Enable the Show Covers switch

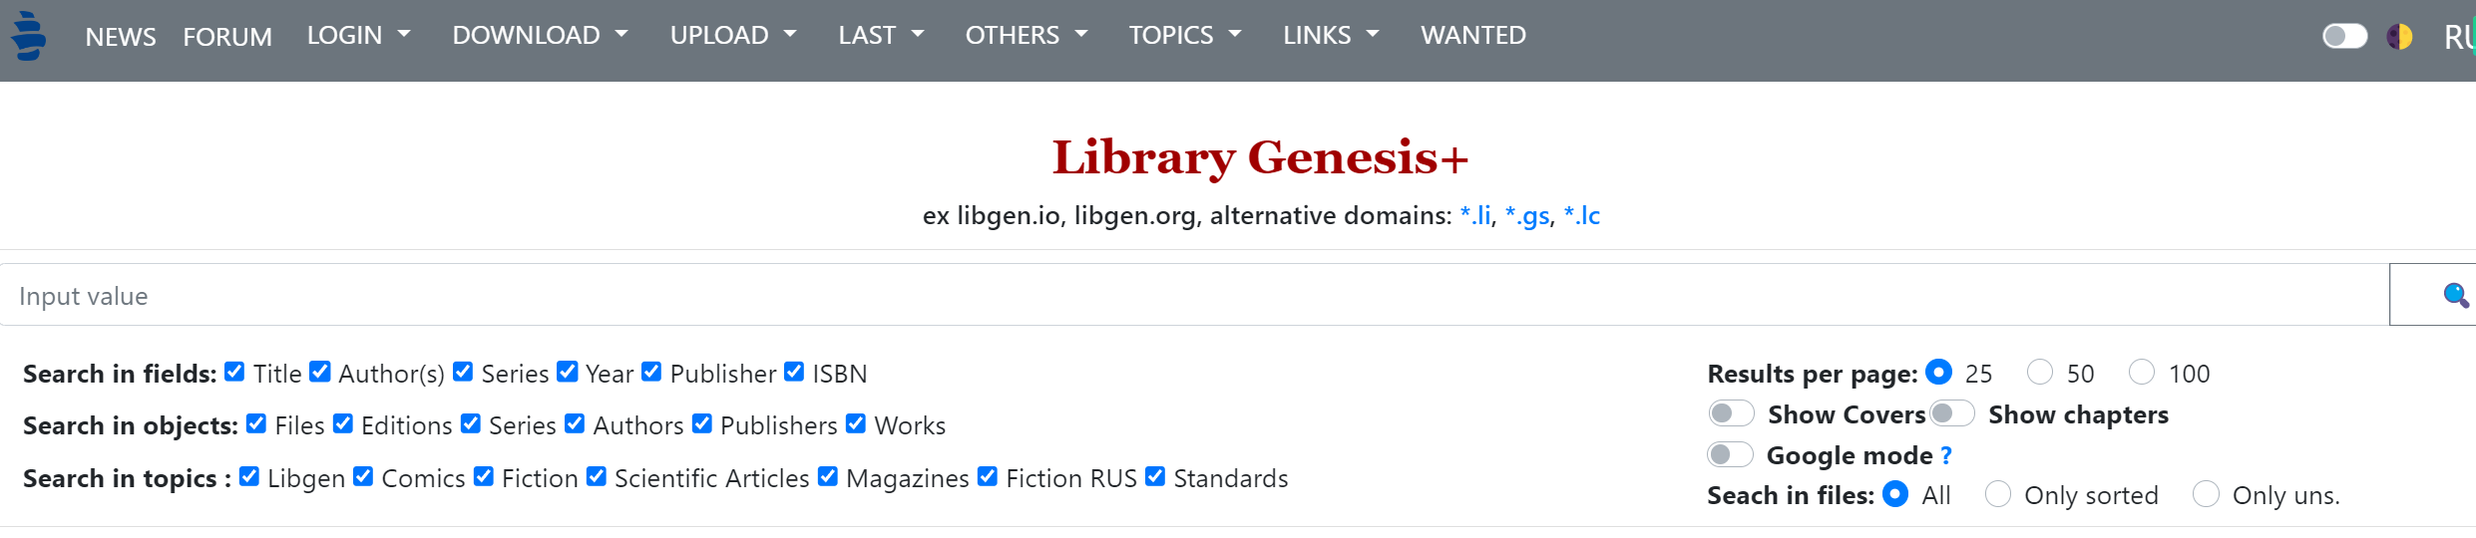(x=1731, y=413)
